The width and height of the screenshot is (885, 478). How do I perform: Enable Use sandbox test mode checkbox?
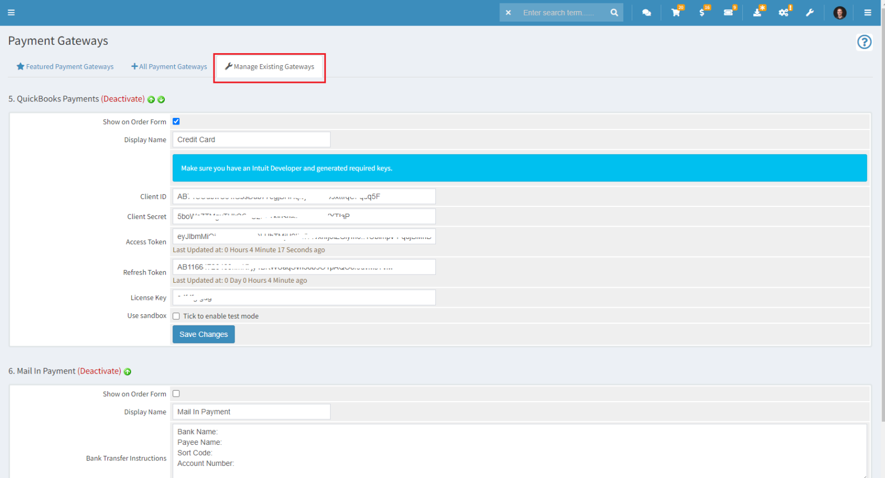coord(176,316)
